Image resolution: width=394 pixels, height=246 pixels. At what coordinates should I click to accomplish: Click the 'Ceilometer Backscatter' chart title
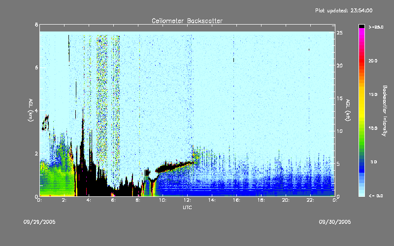pos(187,21)
